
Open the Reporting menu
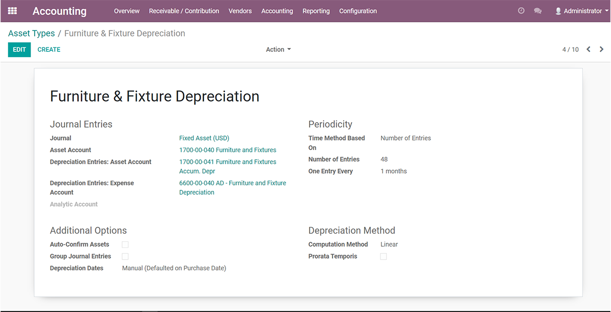point(316,11)
